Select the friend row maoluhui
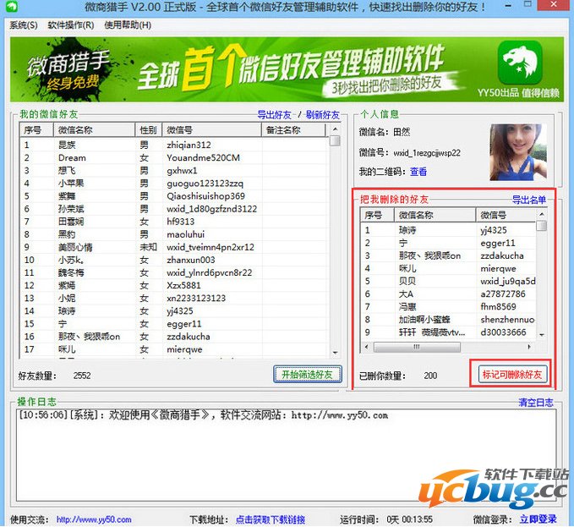The image size is (574, 527). click(173, 234)
